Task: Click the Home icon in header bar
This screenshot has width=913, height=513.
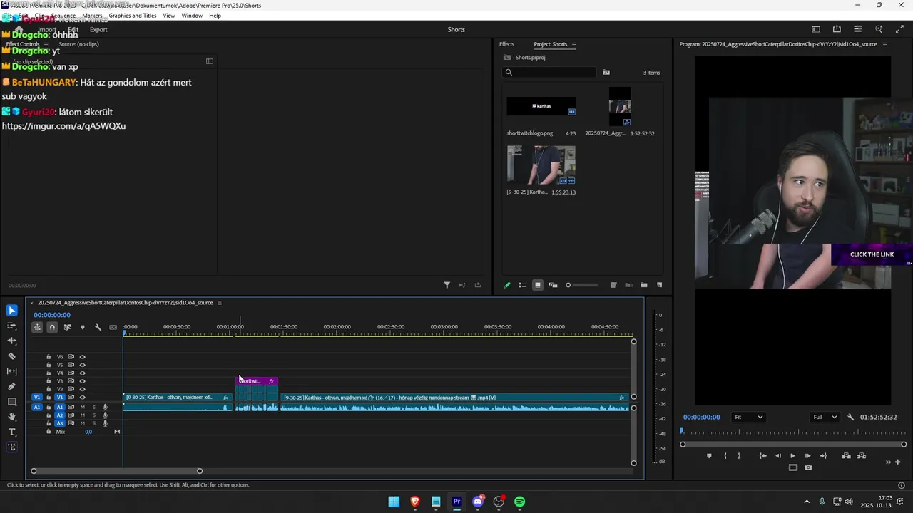Action: pos(19,29)
